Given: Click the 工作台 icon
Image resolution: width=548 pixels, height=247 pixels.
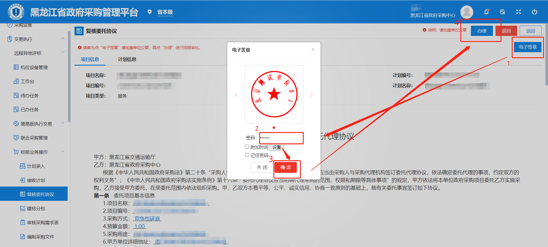Looking at the screenshot, I should coord(16,81).
